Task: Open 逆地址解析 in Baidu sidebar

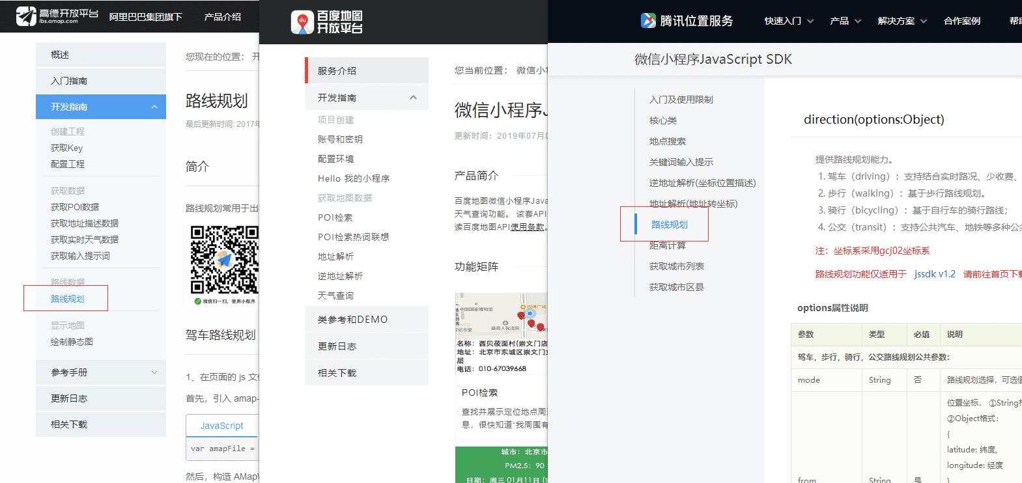Action: 340,276
